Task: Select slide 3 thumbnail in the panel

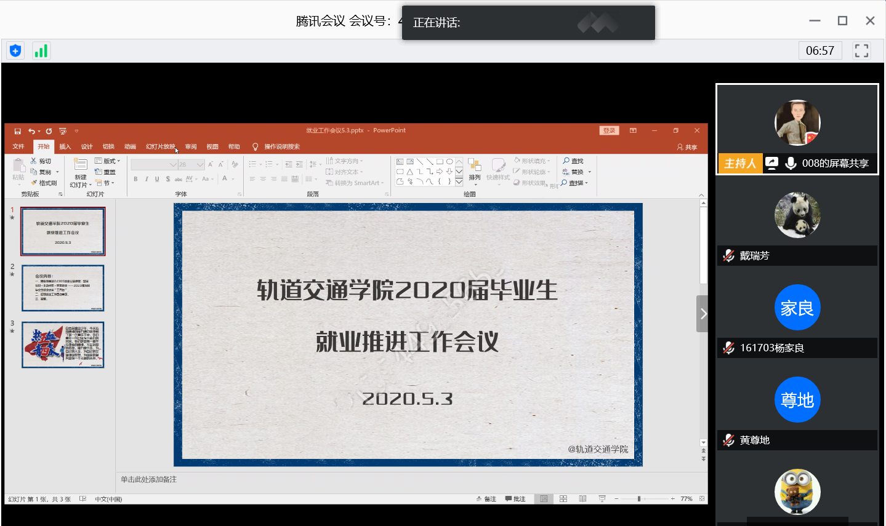Action: [x=63, y=345]
